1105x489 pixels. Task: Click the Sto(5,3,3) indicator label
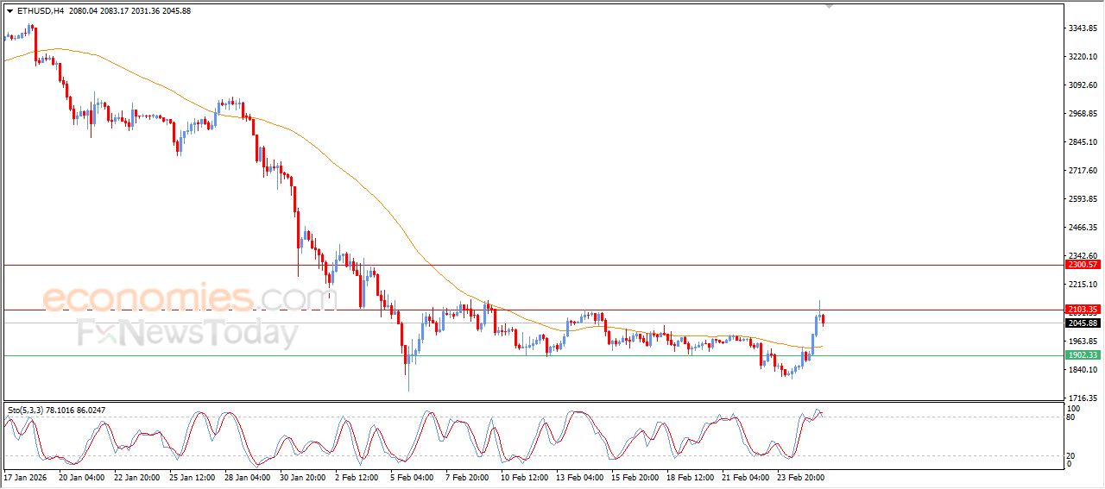point(27,411)
